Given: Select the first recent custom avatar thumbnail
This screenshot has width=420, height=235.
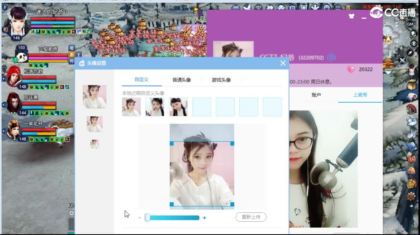Looking at the screenshot, I should [x=131, y=107].
